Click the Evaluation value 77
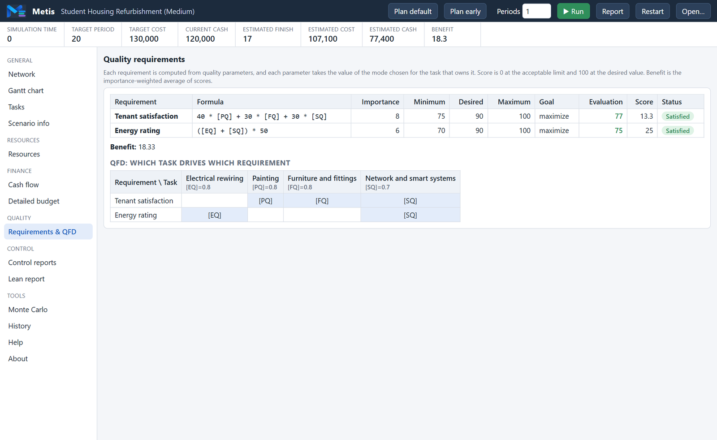 click(x=618, y=116)
